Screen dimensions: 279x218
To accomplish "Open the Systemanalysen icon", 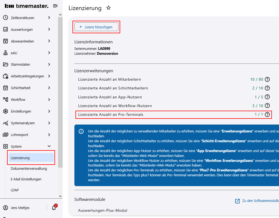I will point(6,123).
